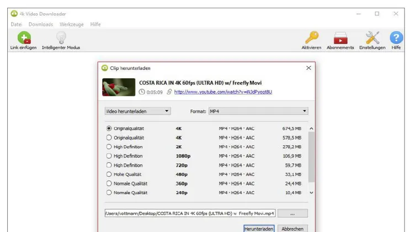Click the 106,9 MB file size text

(292, 156)
